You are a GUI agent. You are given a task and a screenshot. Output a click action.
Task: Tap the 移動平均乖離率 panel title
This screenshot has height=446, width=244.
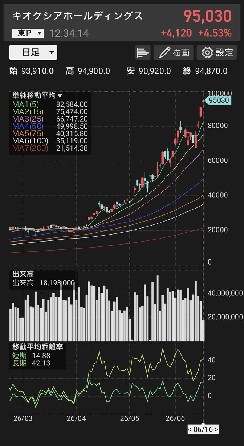(38, 347)
